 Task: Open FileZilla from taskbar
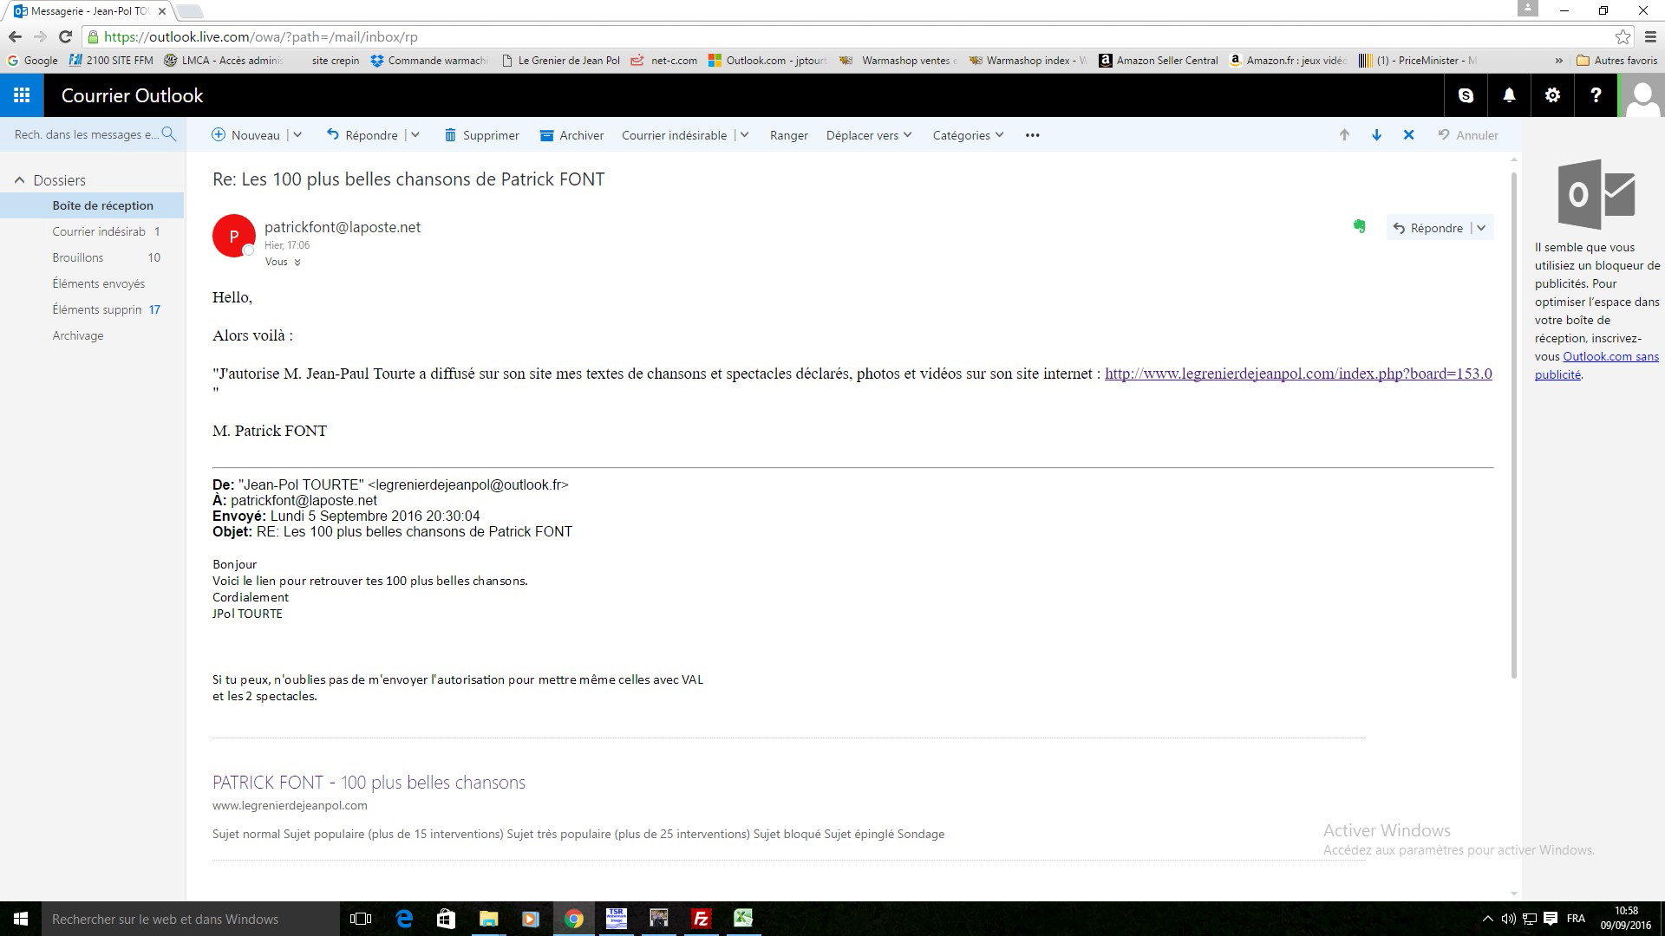pos(701,919)
